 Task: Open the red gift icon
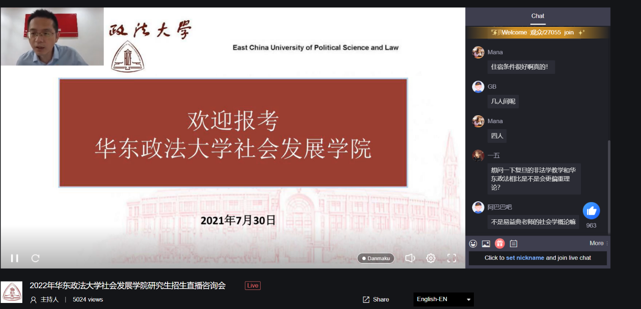click(x=499, y=243)
